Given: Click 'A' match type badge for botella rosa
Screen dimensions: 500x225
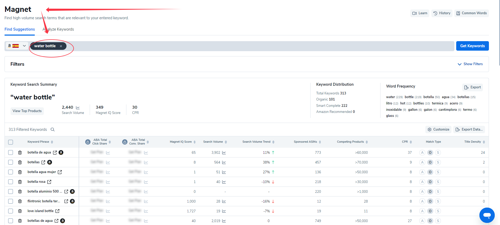Looking at the screenshot, I should click(422, 182).
